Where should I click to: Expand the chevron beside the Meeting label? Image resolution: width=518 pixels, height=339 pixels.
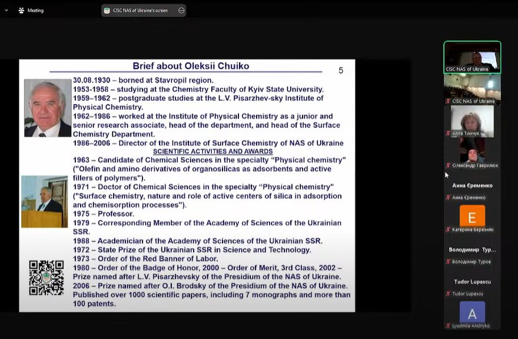pos(6,10)
